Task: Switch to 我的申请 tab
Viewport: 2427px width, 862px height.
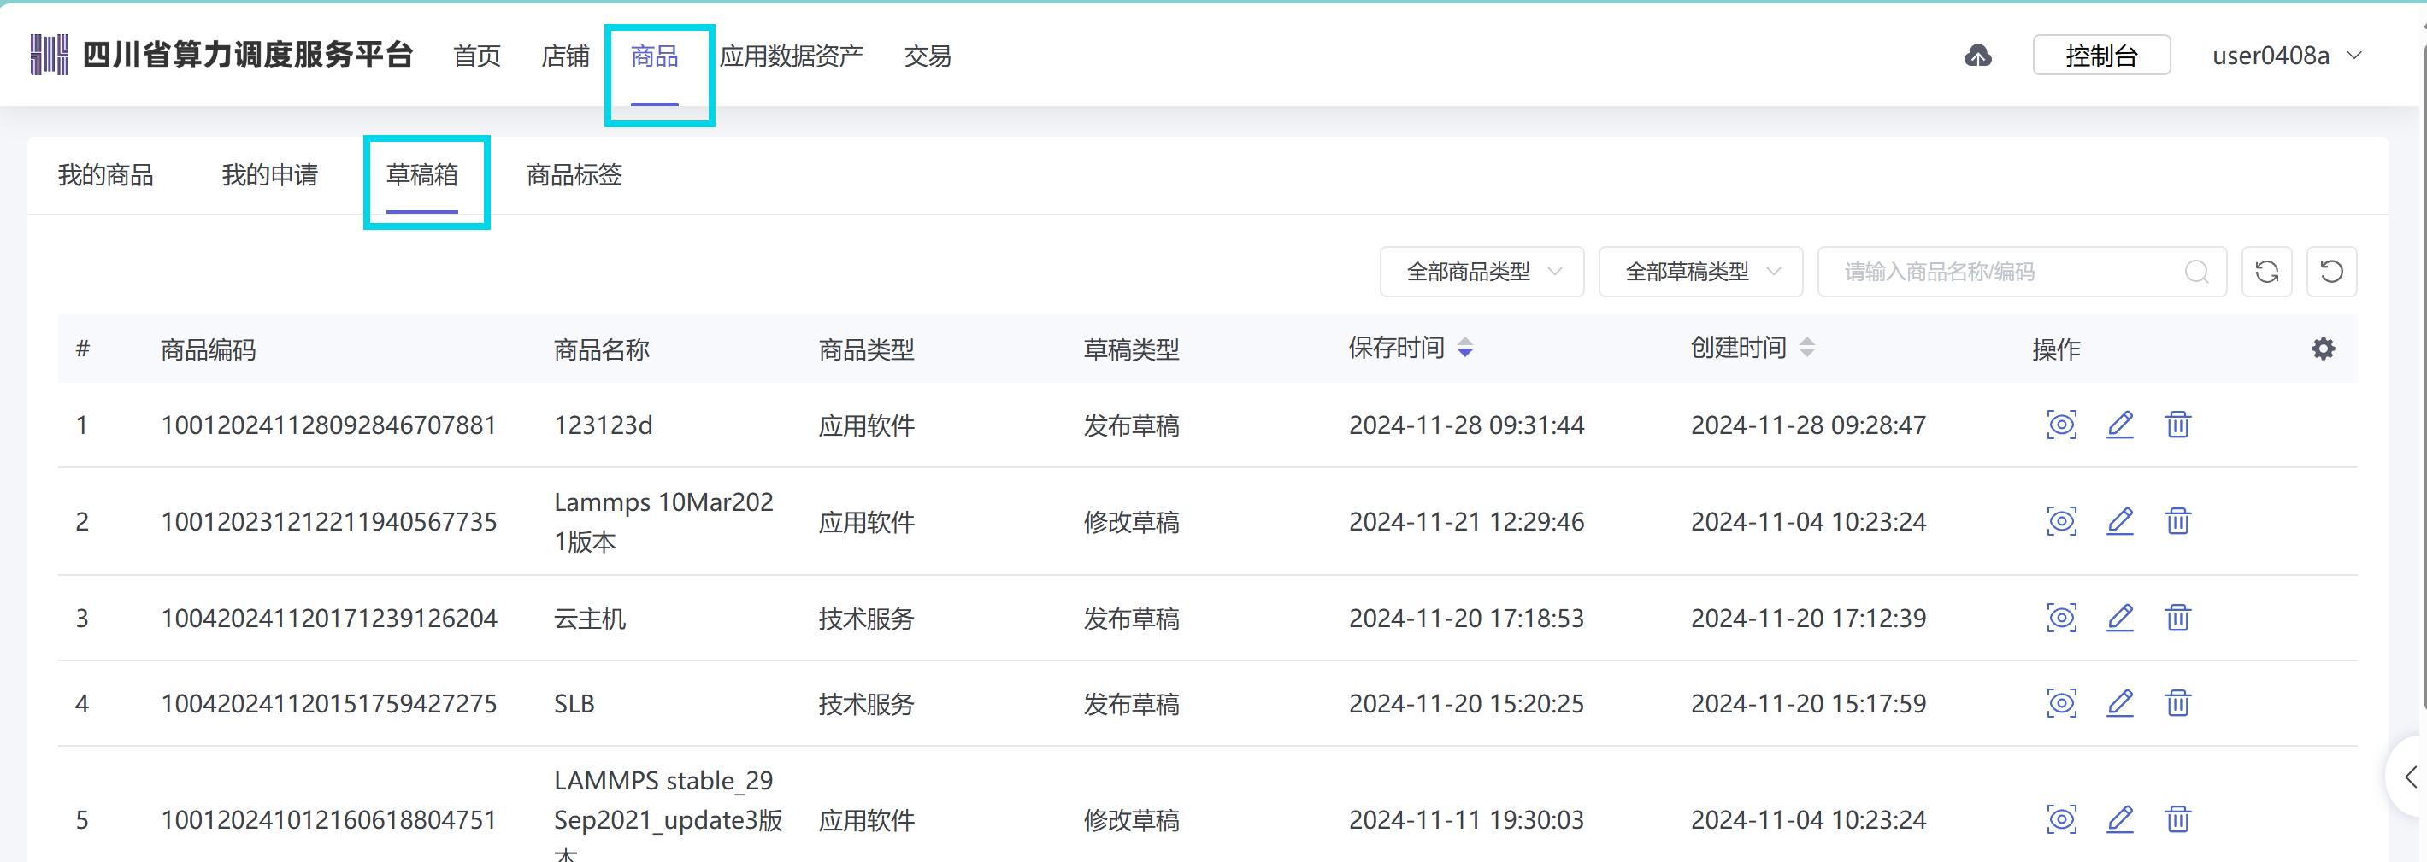Action: coord(270,175)
